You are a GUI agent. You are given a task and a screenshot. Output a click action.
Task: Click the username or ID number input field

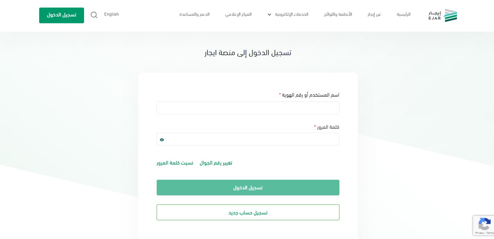click(248, 108)
